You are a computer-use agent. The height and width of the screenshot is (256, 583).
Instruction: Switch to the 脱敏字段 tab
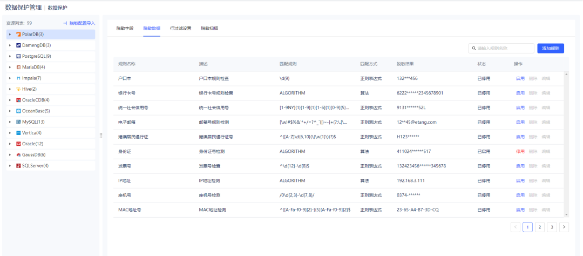[x=125, y=28]
